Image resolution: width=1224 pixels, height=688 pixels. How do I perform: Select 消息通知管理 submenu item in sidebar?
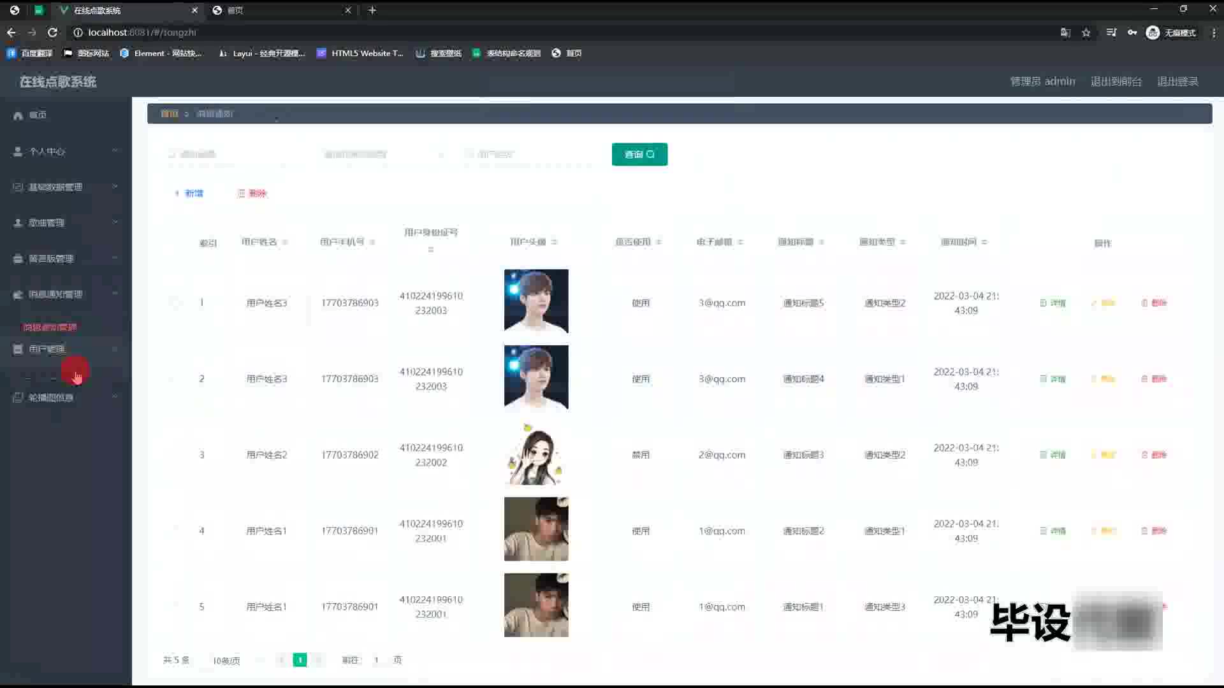tap(50, 327)
